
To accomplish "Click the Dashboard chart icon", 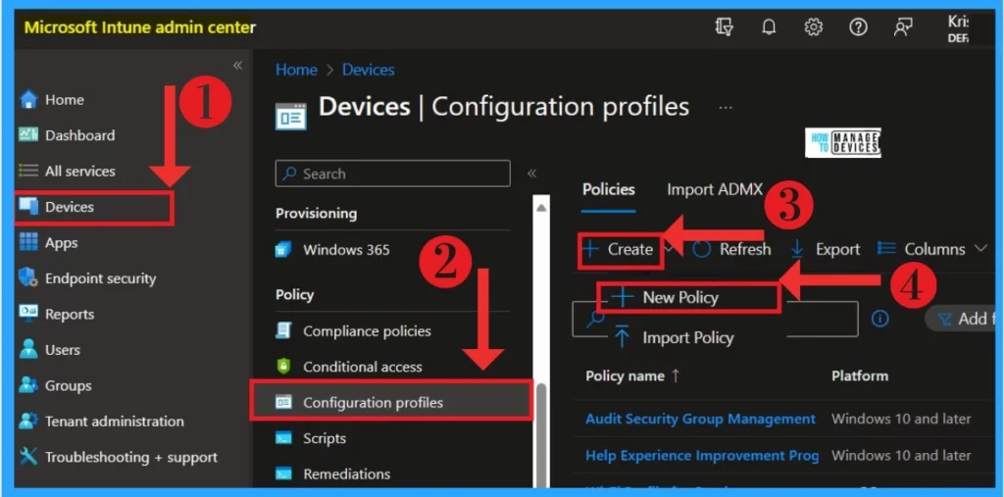I will coord(28,135).
